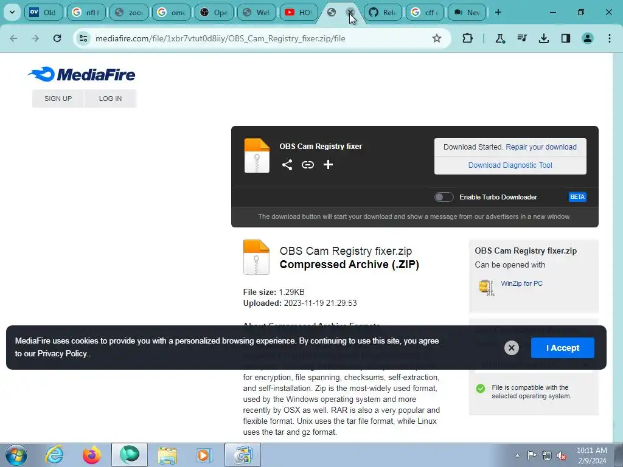Screen dimensions: 623x467
Task: Click WinZip for PC link
Action: tap(521, 283)
